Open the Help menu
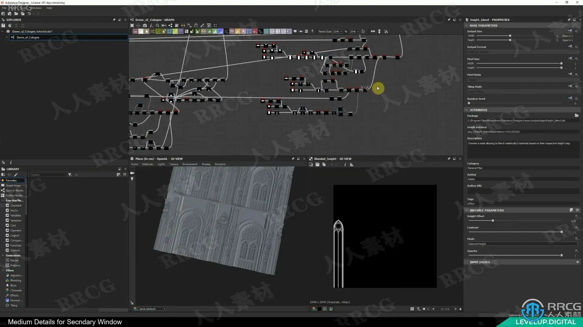 (x=49, y=8)
